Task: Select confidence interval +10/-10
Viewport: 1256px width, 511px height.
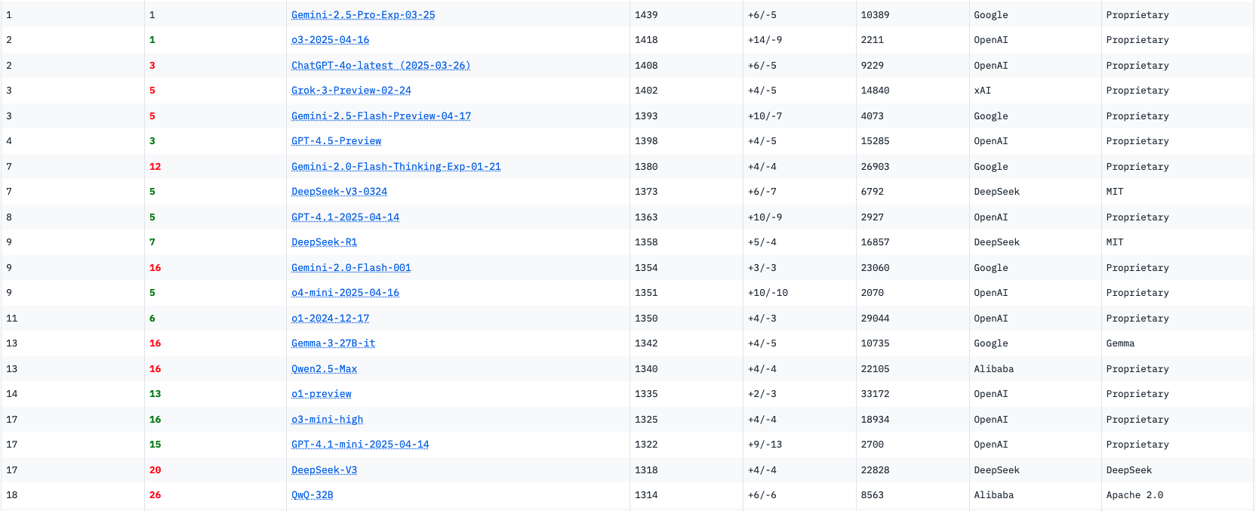Action: click(768, 293)
